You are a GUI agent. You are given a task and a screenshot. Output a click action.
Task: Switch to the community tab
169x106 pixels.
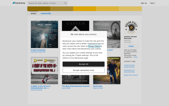point(46,13)
